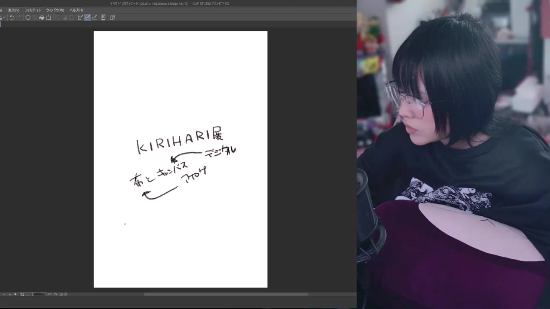This screenshot has height=309, width=550.
Task: Open the 表示(V) menu
Action: pos(13,10)
